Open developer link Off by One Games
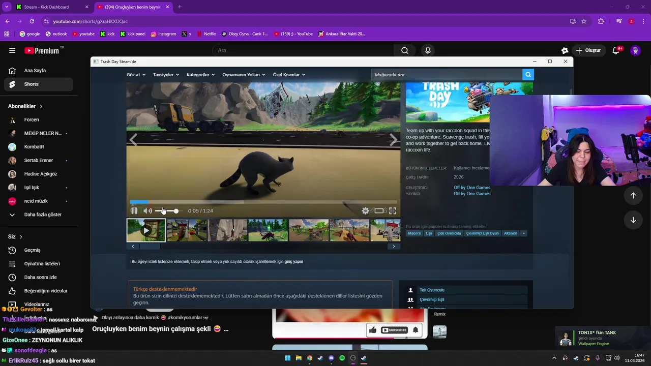Viewport: 651px width, 366px height. click(472, 188)
